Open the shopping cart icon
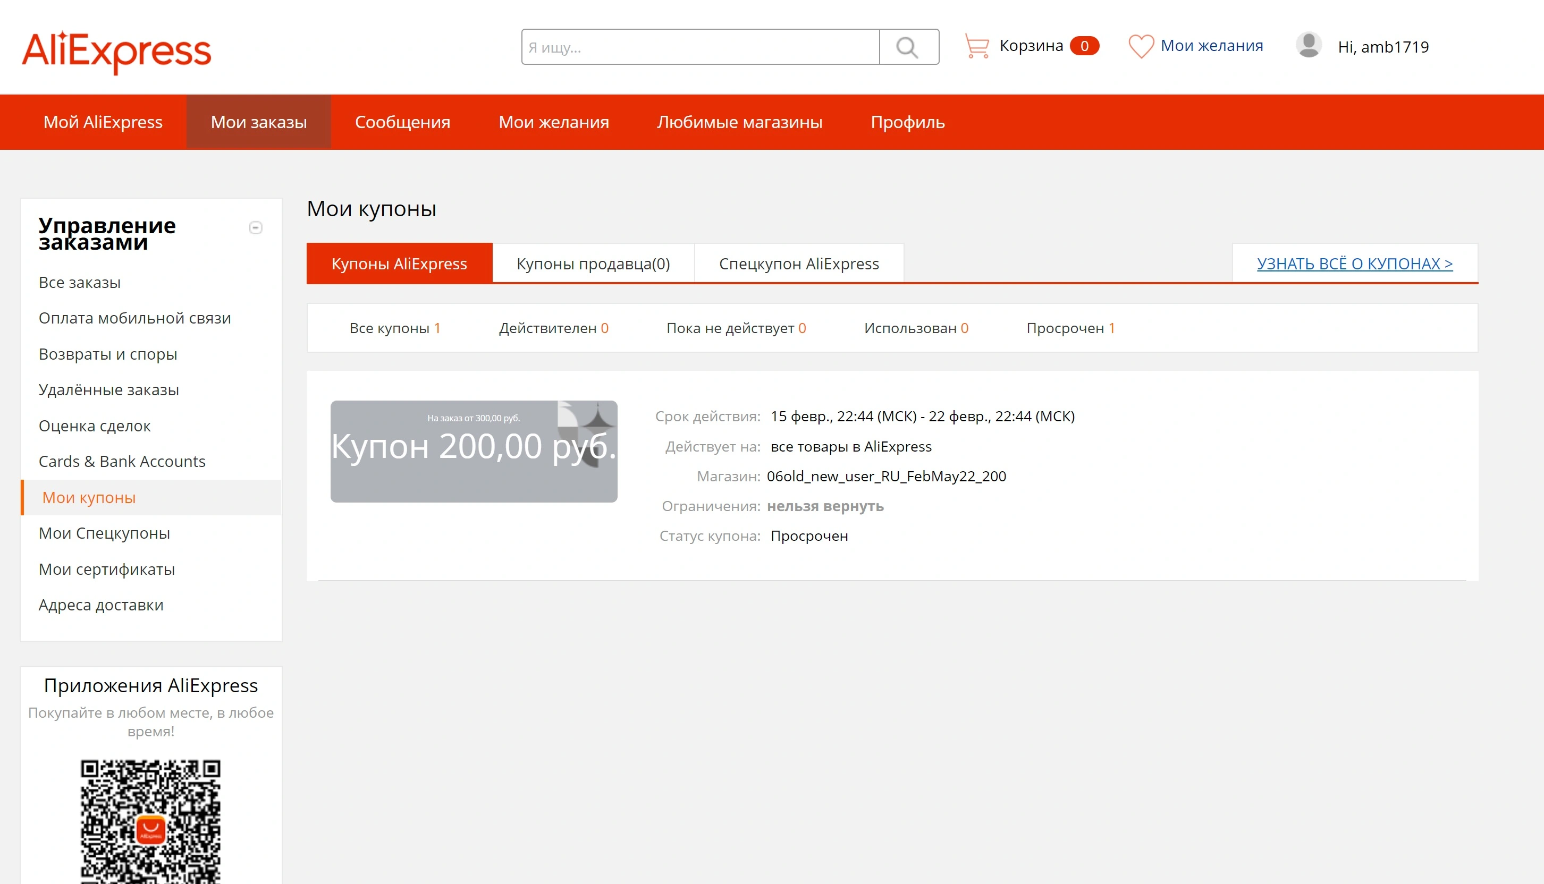Screen dimensions: 1544x884 [977, 46]
